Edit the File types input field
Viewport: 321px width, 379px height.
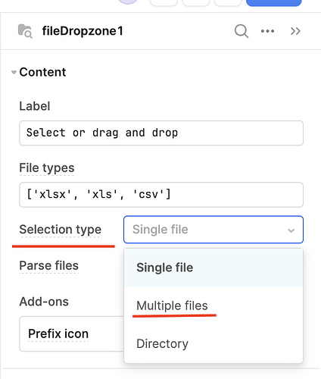161,195
